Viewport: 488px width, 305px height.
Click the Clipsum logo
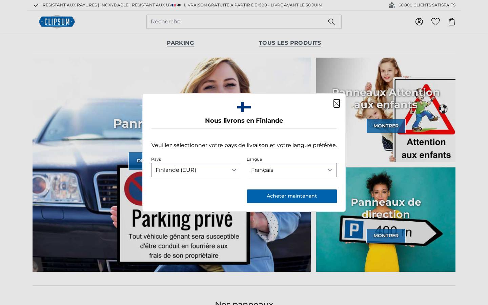57,22
